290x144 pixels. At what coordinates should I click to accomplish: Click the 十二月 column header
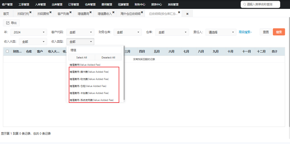tap(261, 51)
